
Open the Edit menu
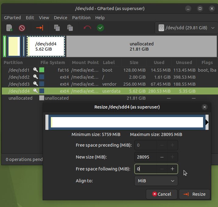[x=30, y=18]
